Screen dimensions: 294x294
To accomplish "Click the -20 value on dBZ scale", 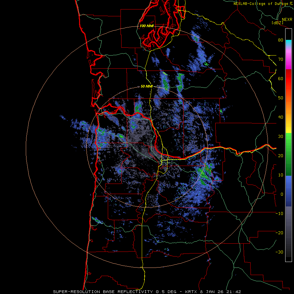I will click(279, 233).
